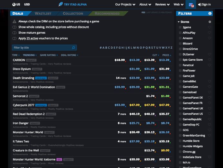This screenshot has height=168, width=223.
Task: Favorite the Gamesload store heart icon
Action: 209,92
